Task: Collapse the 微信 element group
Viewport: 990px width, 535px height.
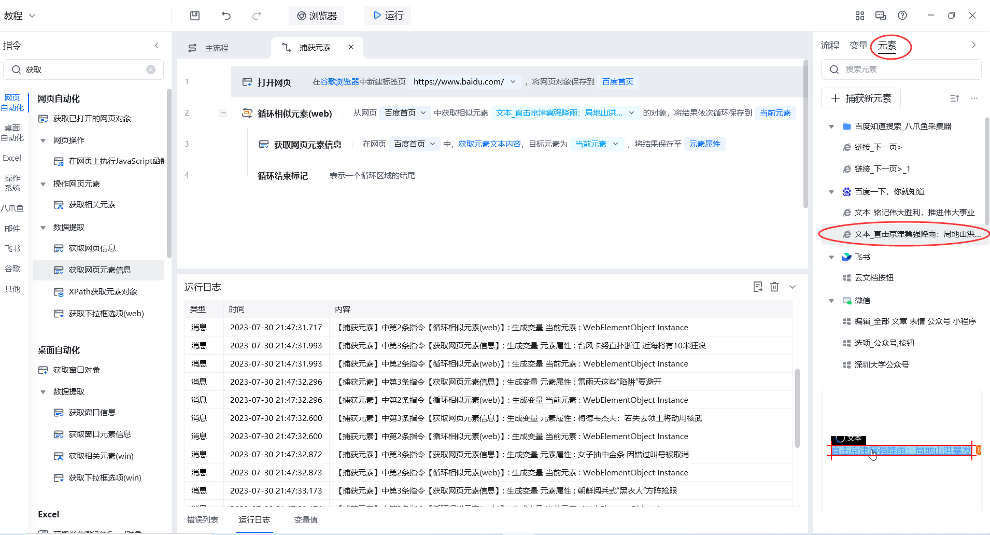Action: coord(831,301)
